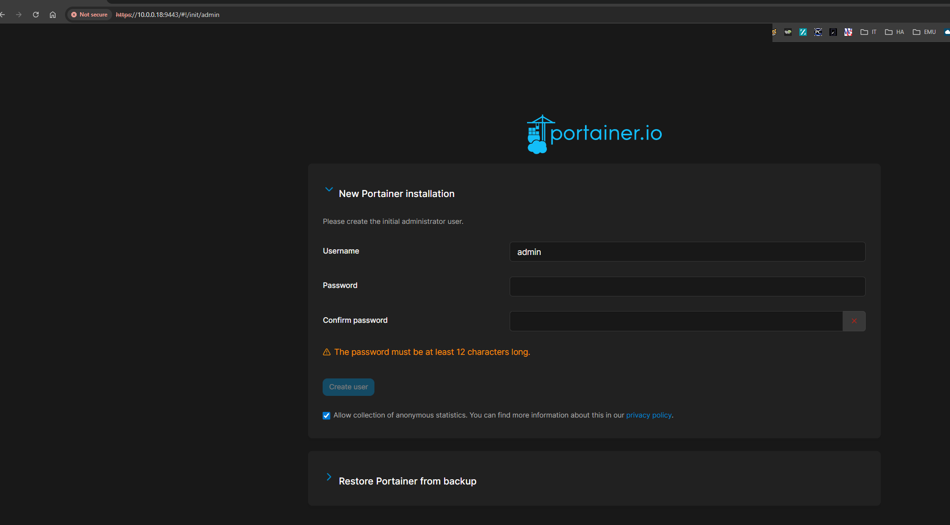Viewport: 950px width, 525px height.
Task: Open the teal Z bookmark icon
Action: [803, 32]
